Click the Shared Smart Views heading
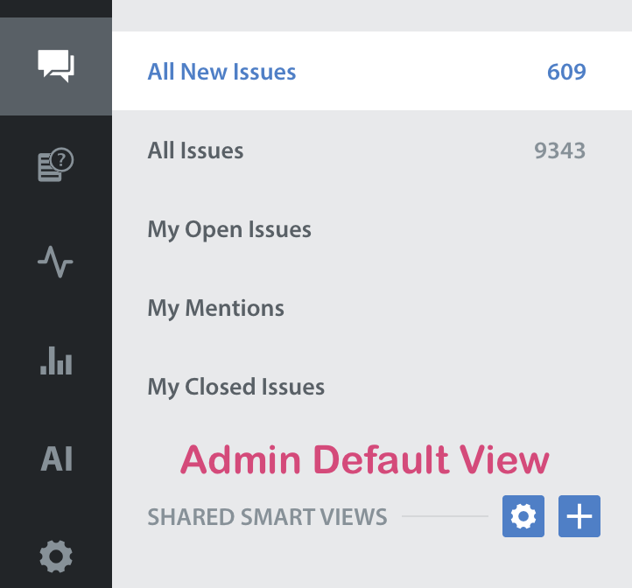 [x=267, y=517]
